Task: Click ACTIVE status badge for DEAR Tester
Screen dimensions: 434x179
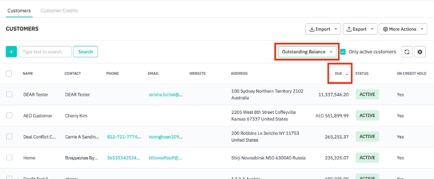Action: [367, 94]
